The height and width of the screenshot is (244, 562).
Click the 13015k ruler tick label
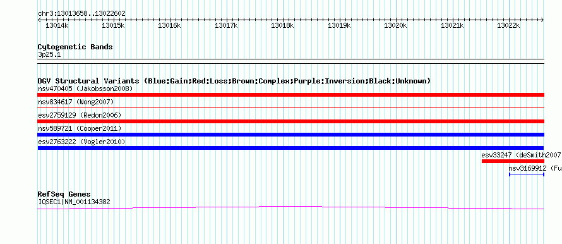pyautogui.click(x=113, y=25)
